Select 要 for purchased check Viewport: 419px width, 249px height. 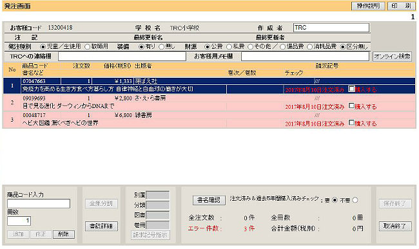tap(335, 200)
